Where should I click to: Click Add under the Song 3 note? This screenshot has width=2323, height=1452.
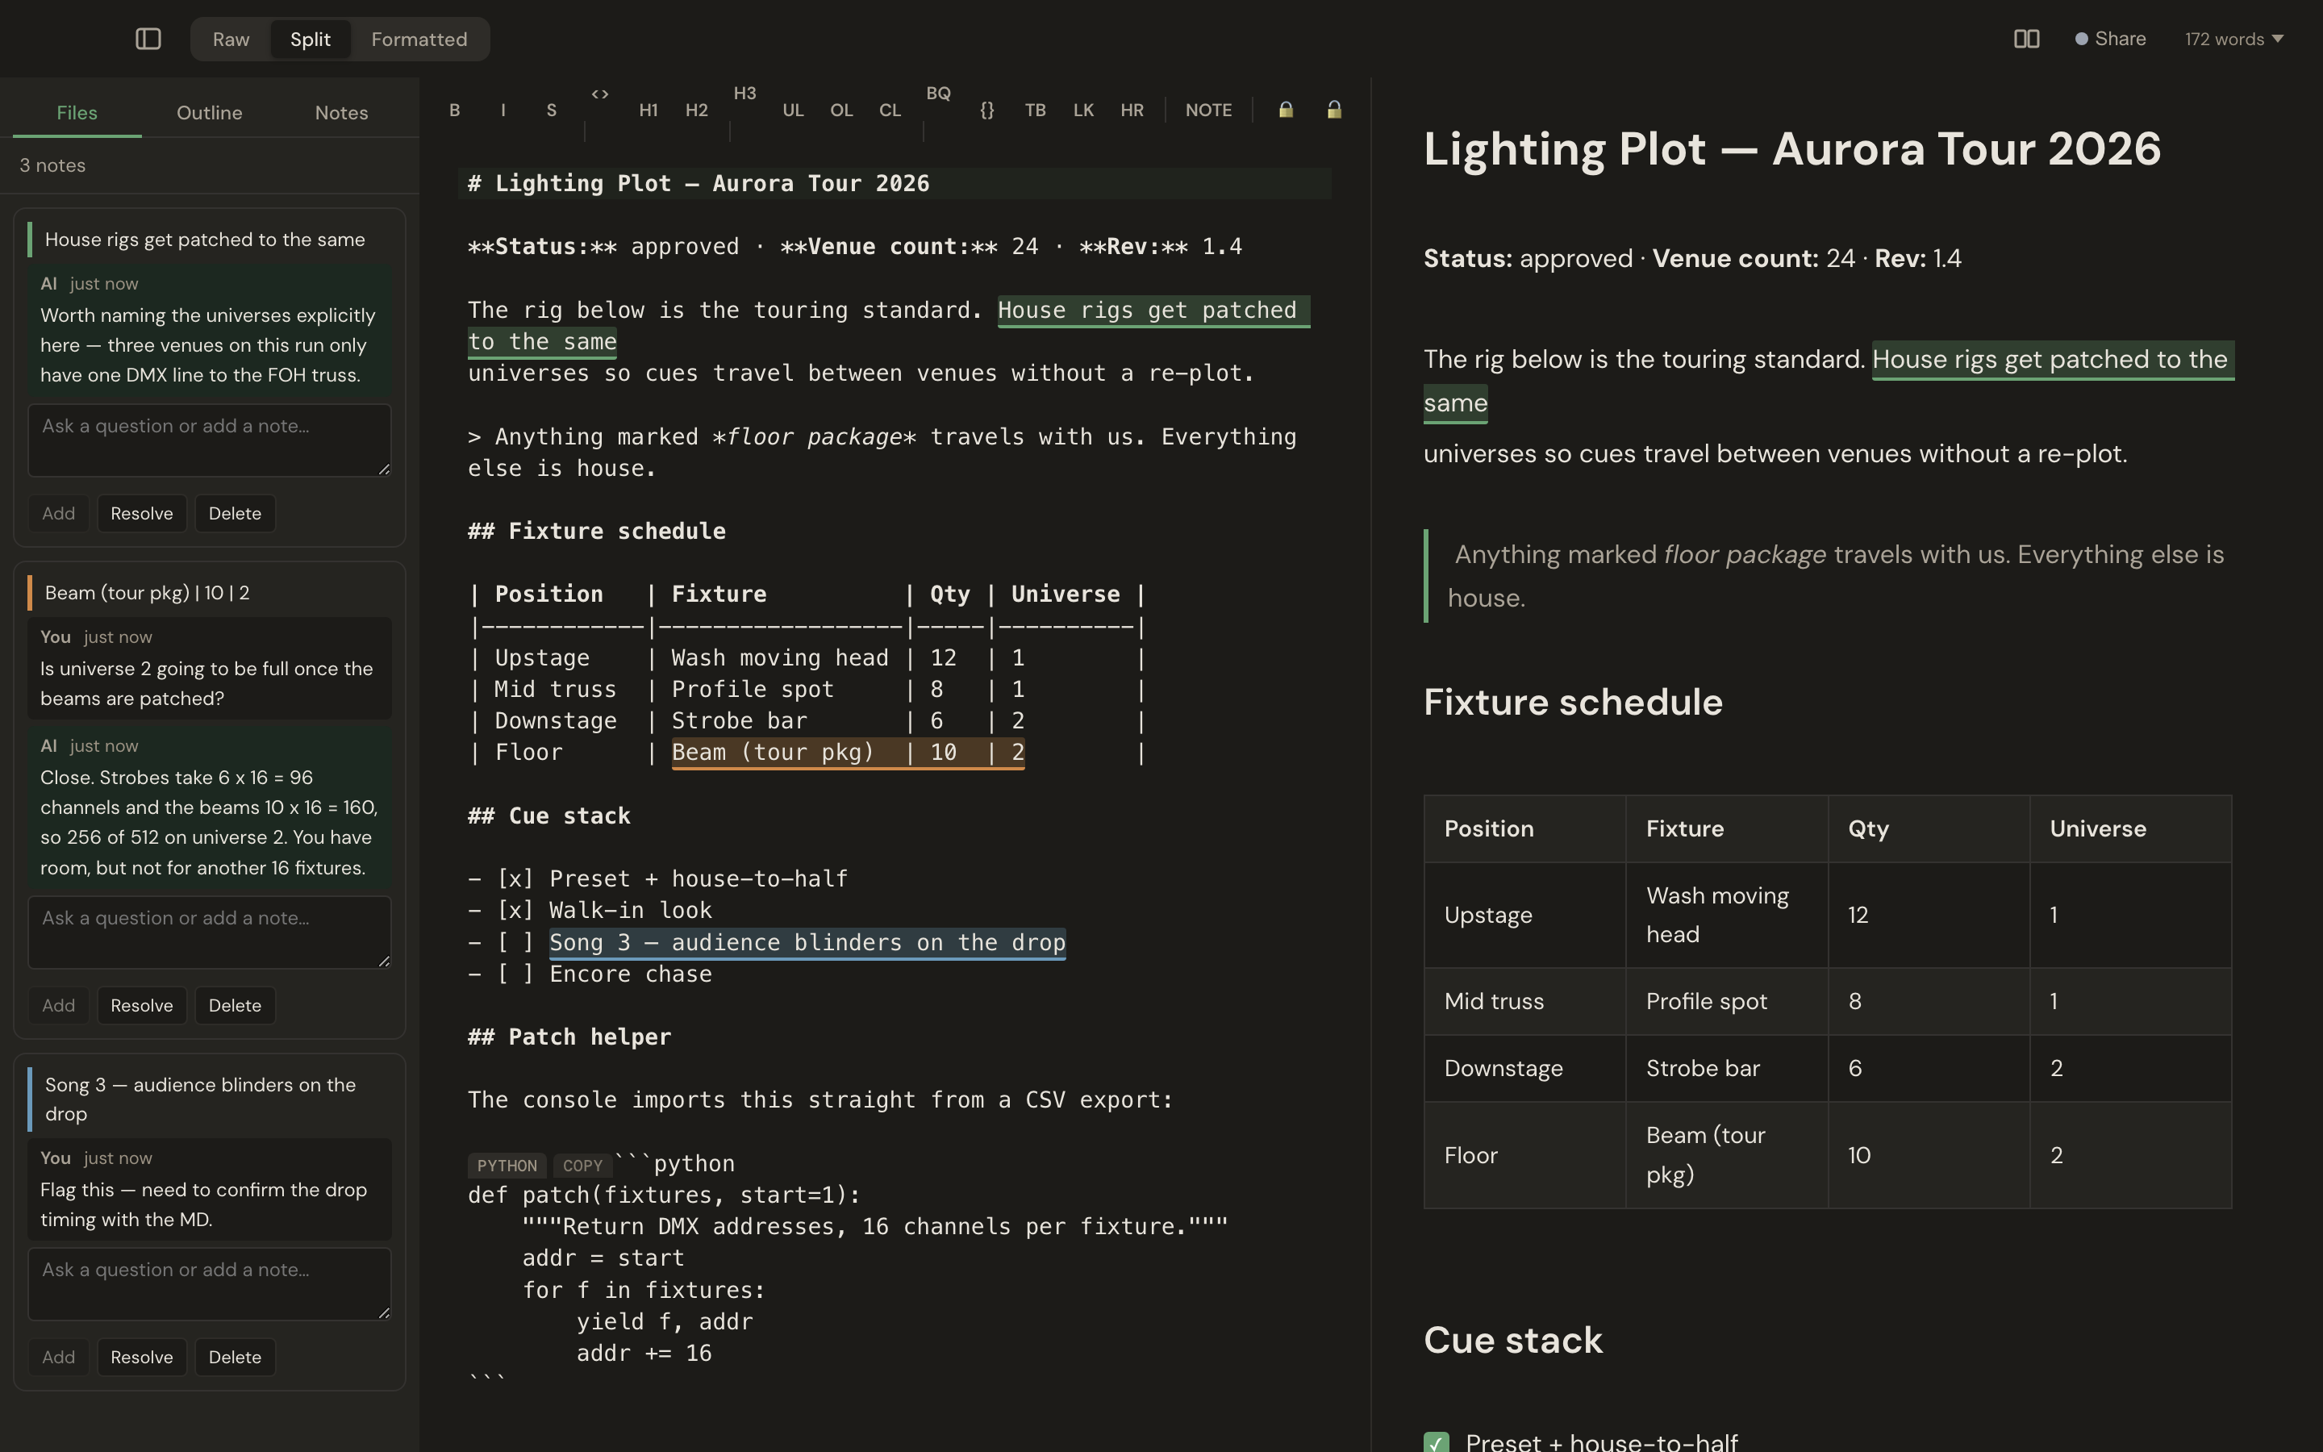[59, 1357]
